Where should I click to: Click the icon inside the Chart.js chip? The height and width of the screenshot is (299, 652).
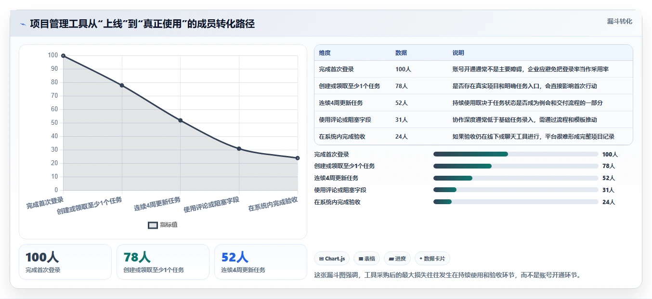point(321,259)
